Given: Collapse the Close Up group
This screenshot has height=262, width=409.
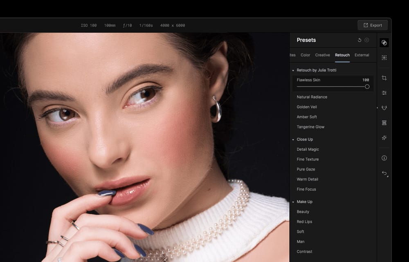Looking at the screenshot, I should coord(293,140).
